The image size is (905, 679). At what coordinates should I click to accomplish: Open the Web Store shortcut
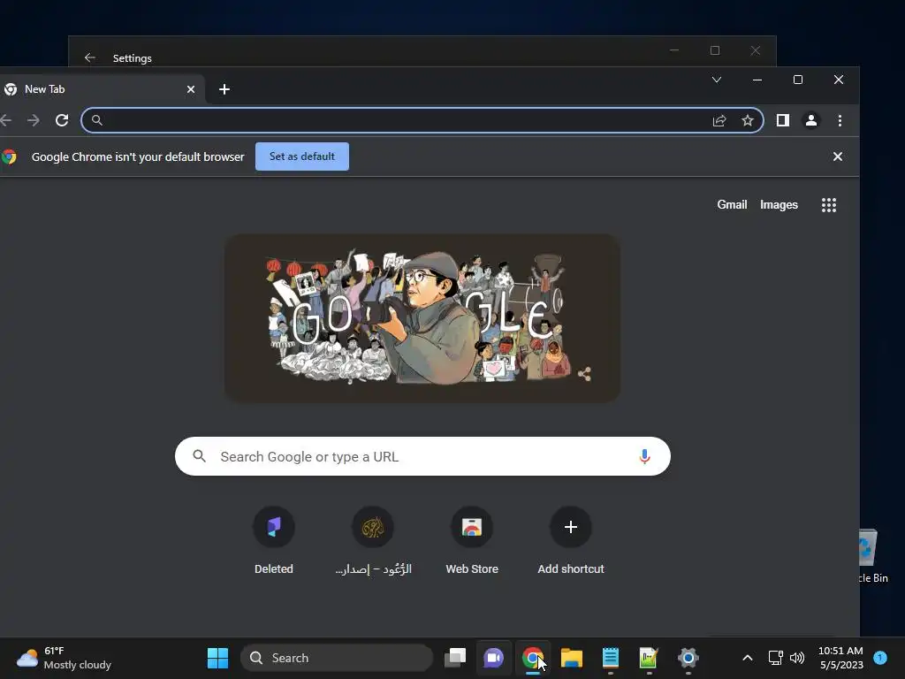point(472,541)
